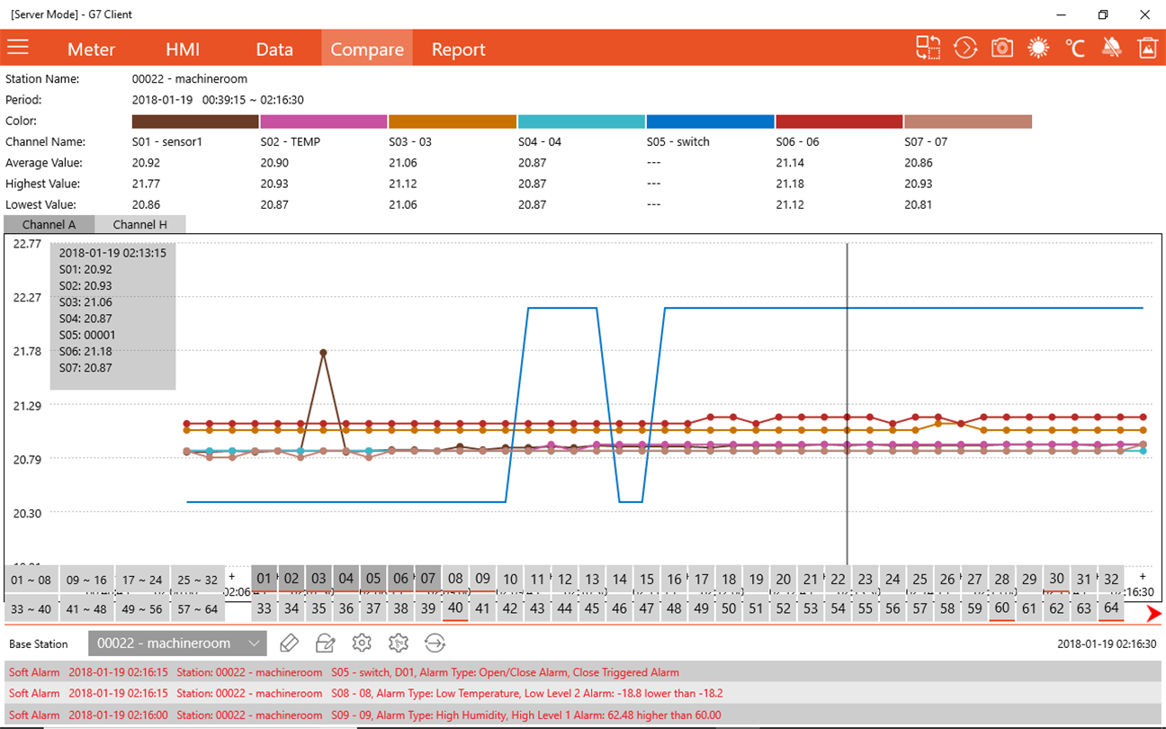Switch to the Channel H tab

pyautogui.click(x=140, y=224)
